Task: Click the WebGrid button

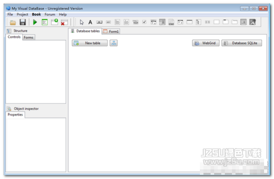Action: pyautogui.click(x=206, y=43)
